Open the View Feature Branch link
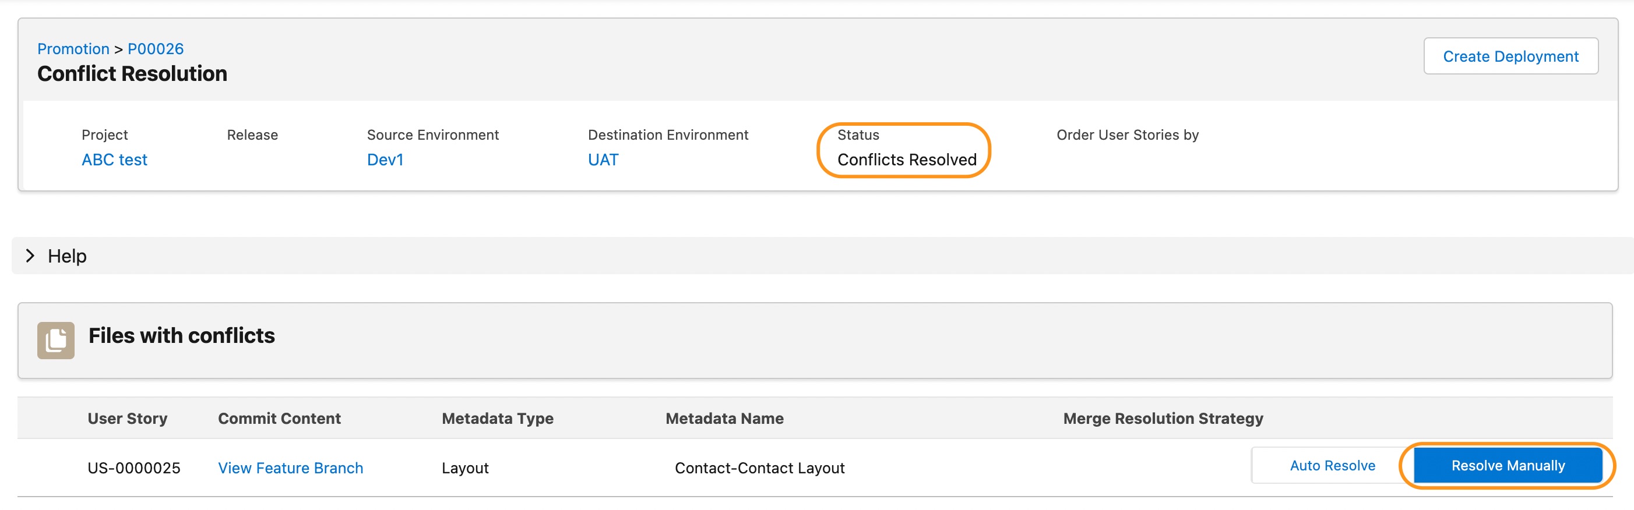 (x=291, y=468)
